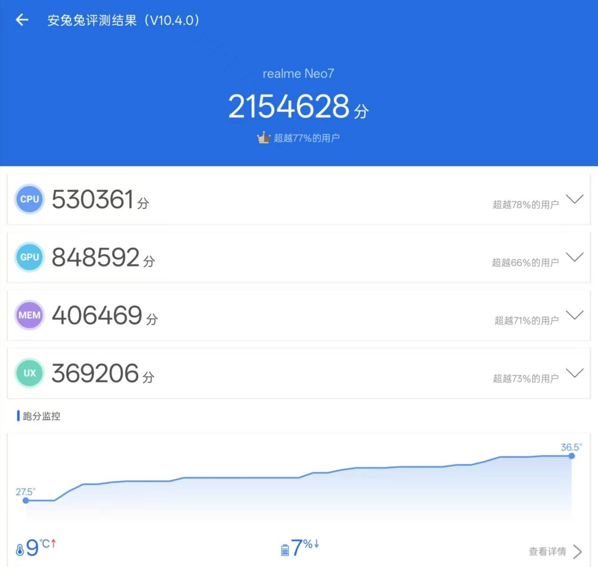598x567 pixels.
Task: Expand the UX score details chevron
Action: [x=575, y=373]
